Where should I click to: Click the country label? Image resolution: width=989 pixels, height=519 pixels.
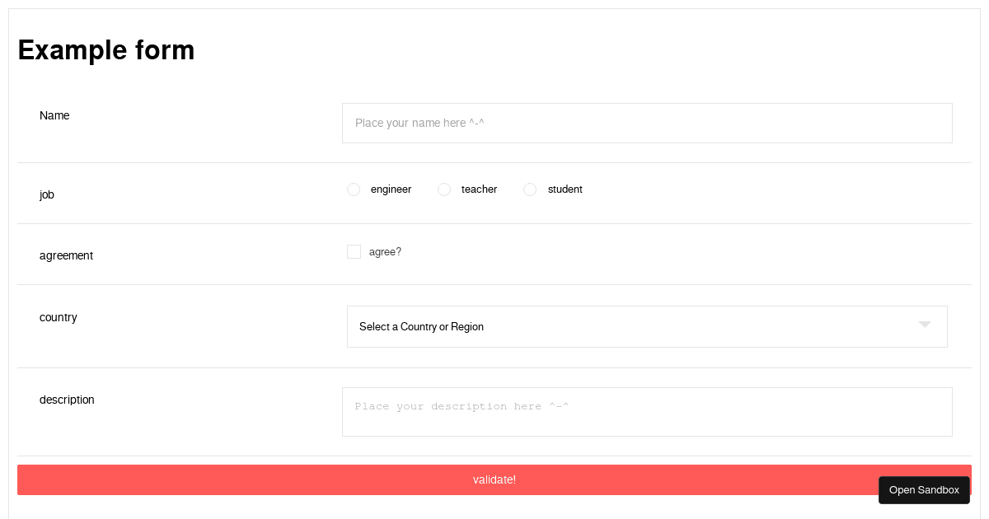(58, 317)
